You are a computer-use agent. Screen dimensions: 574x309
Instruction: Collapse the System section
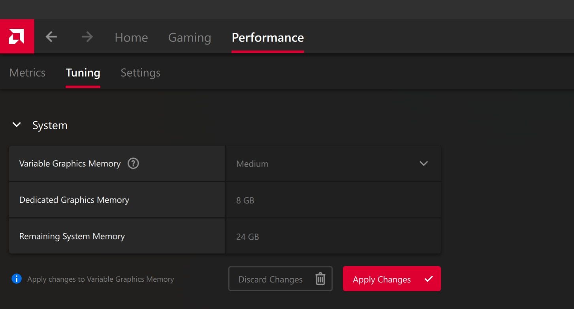point(17,125)
